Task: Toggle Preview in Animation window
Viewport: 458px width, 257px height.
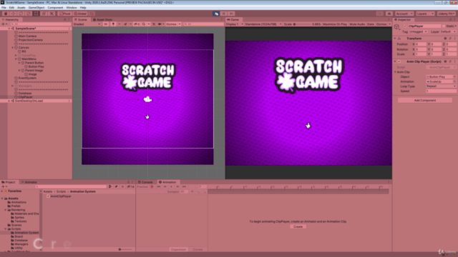Action: (142, 186)
